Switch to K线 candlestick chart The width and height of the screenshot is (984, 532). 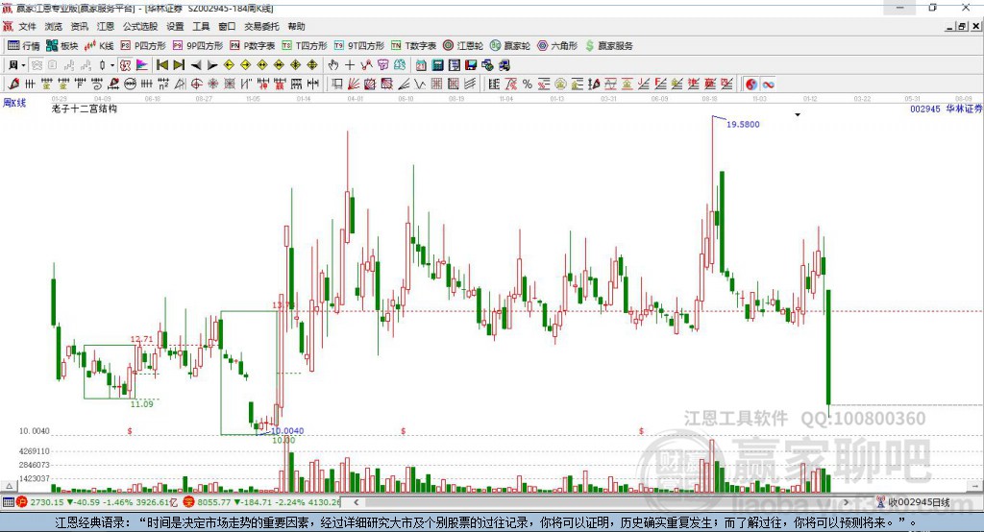pyautogui.click(x=100, y=46)
